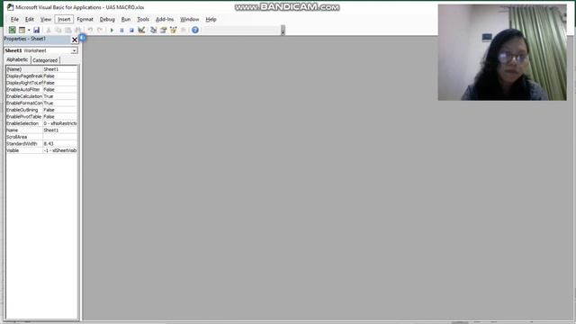This screenshot has height=324, width=576.
Task: Click the Reset stop icon
Action: coord(131,30)
